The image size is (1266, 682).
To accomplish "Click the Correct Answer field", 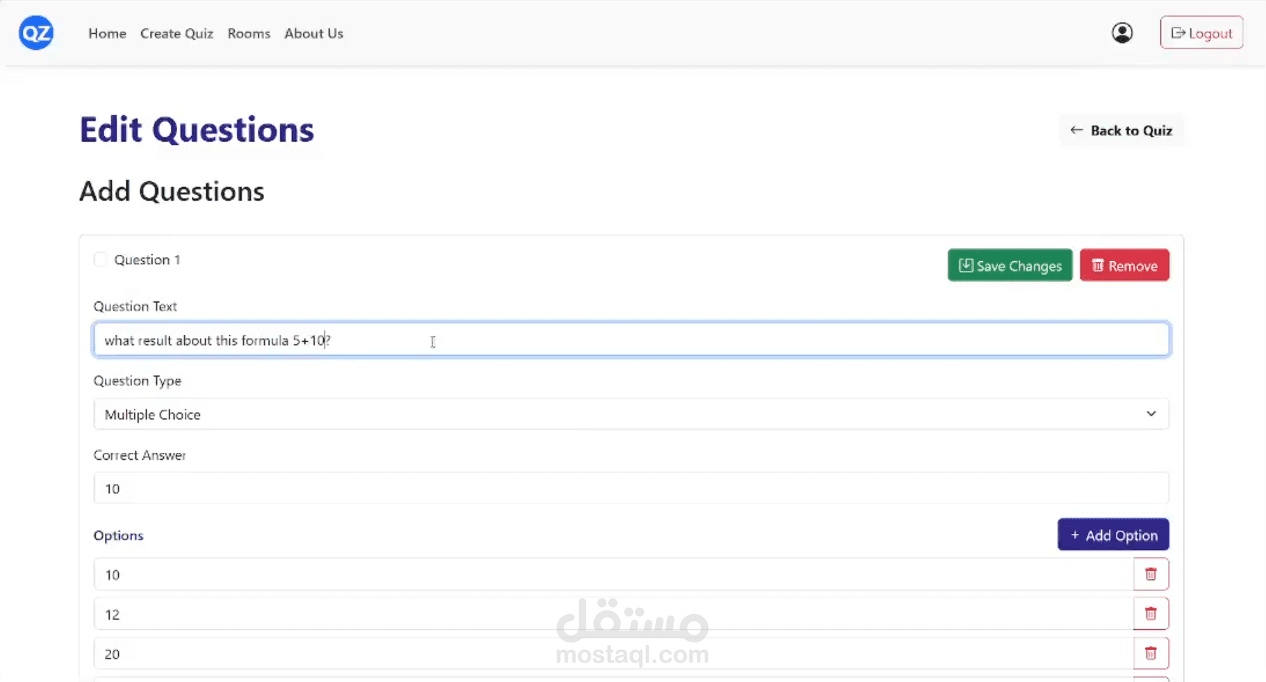I will point(631,488).
